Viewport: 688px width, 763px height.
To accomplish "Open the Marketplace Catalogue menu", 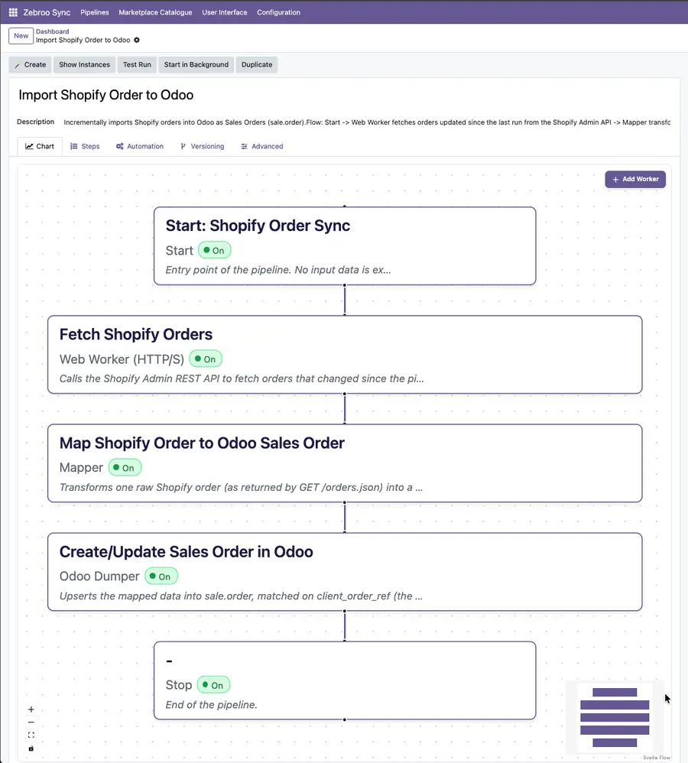I will pos(155,12).
